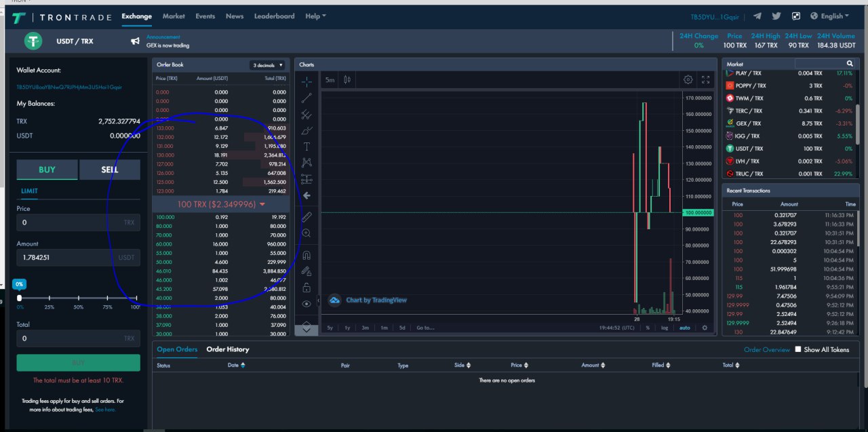Sort open orders by Side column
The height and width of the screenshot is (432, 868).
[x=461, y=365]
